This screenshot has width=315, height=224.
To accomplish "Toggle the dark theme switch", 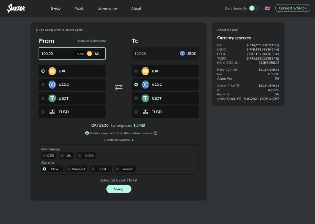I will pyautogui.click(x=254, y=8).
